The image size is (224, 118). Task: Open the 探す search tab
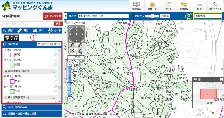click(9, 30)
